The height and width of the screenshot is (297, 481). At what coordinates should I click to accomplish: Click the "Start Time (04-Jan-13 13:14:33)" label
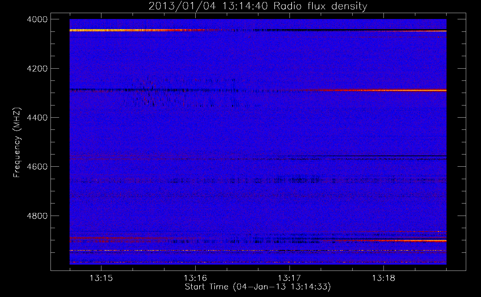[x=258, y=287]
